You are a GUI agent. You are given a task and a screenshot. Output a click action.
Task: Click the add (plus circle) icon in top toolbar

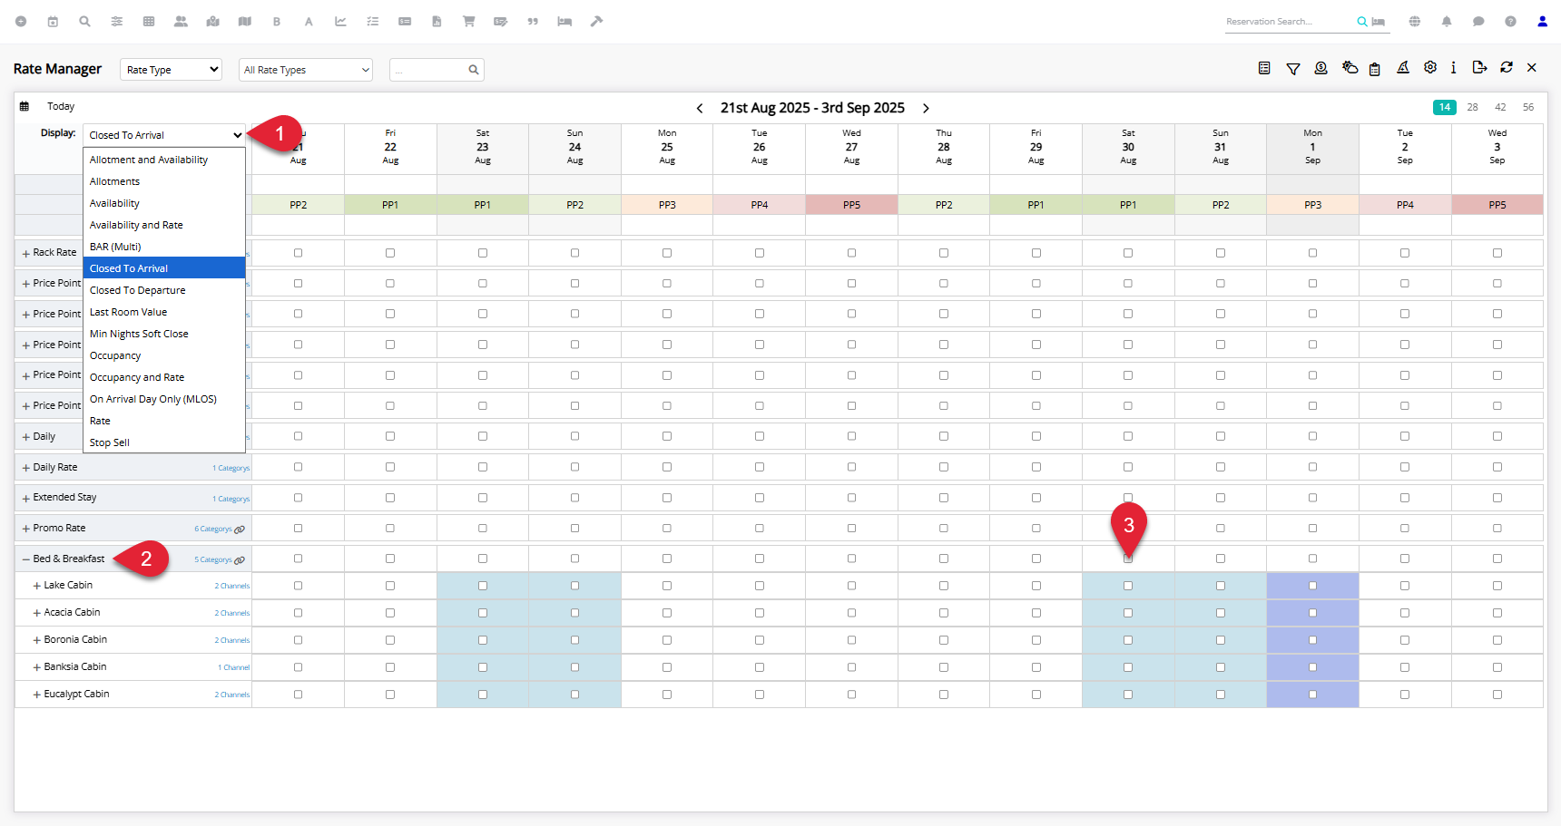[x=21, y=22]
